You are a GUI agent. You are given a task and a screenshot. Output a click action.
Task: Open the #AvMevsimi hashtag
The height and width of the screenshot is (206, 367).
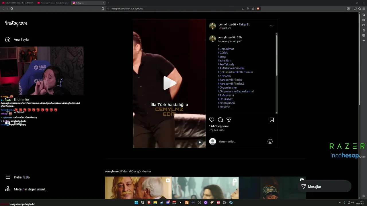click(x=226, y=95)
